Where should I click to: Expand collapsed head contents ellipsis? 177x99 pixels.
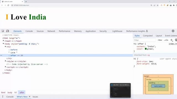coord(13,41)
